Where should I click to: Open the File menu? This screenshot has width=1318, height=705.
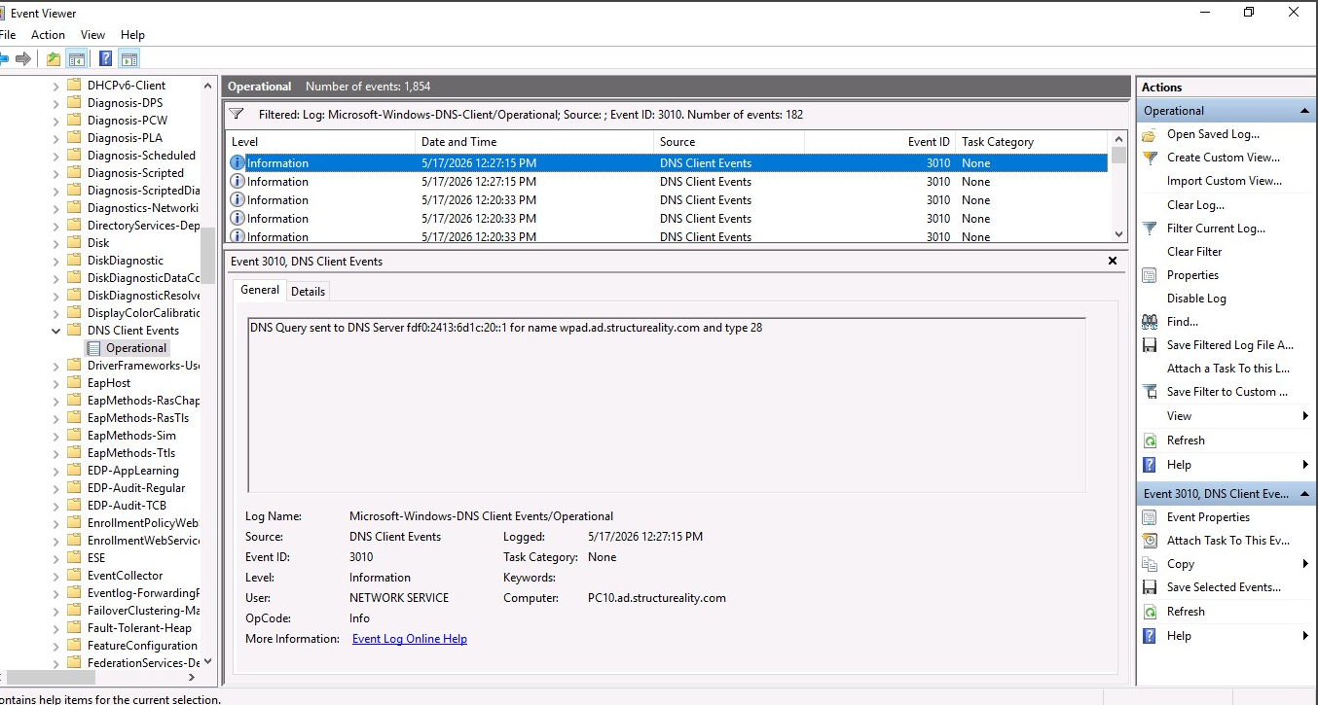pos(8,35)
